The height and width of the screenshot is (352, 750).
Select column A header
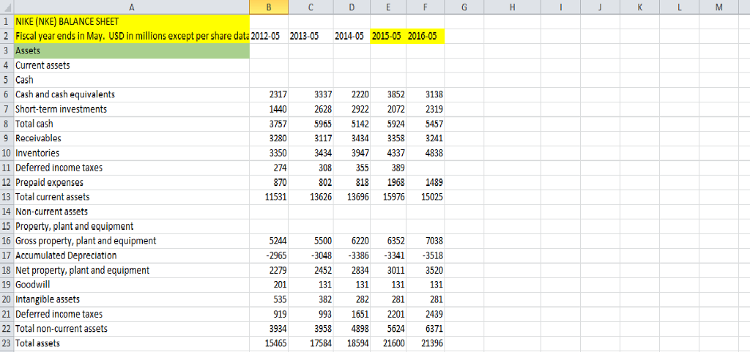pyautogui.click(x=132, y=7)
